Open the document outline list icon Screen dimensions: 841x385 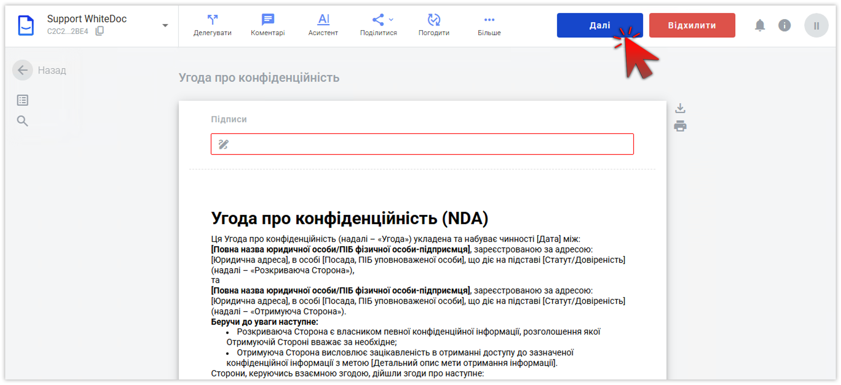[x=22, y=100]
